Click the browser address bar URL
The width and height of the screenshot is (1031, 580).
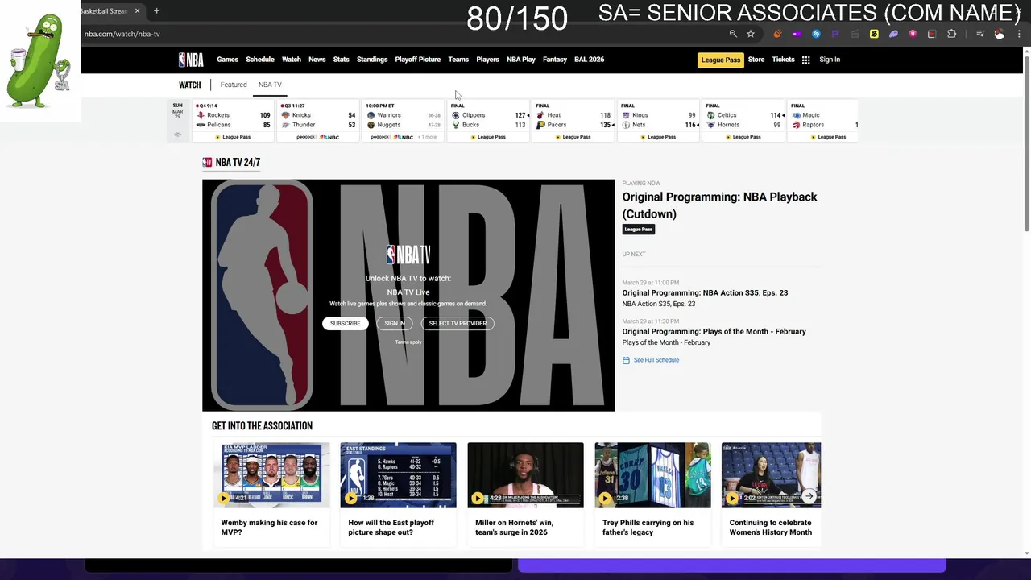[x=122, y=34]
